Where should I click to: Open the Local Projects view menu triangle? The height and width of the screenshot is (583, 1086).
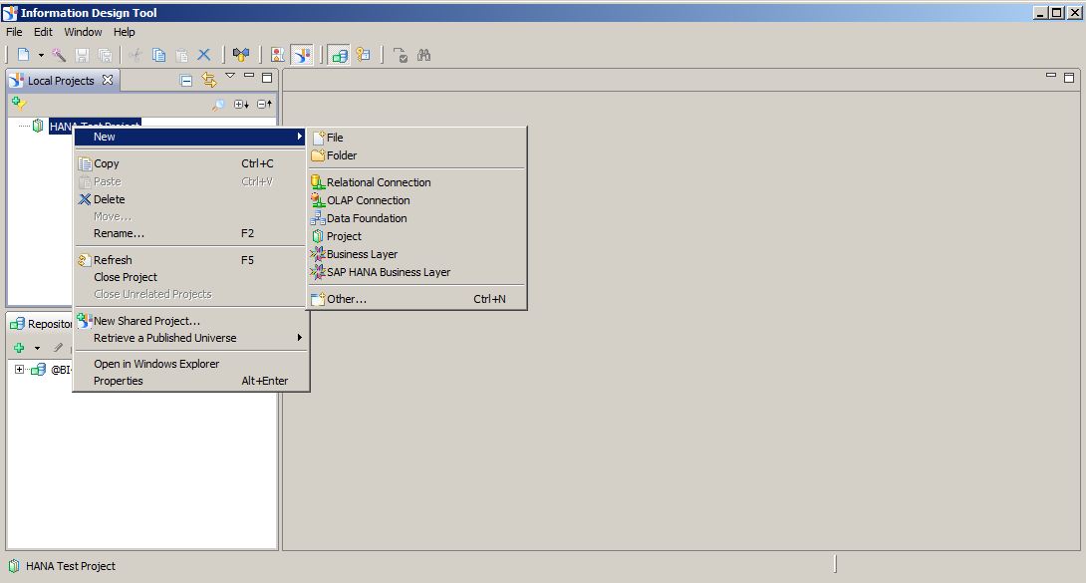pyautogui.click(x=230, y=77)
